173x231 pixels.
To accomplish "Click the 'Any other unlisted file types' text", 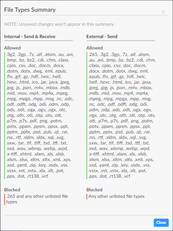I will 117,197.
